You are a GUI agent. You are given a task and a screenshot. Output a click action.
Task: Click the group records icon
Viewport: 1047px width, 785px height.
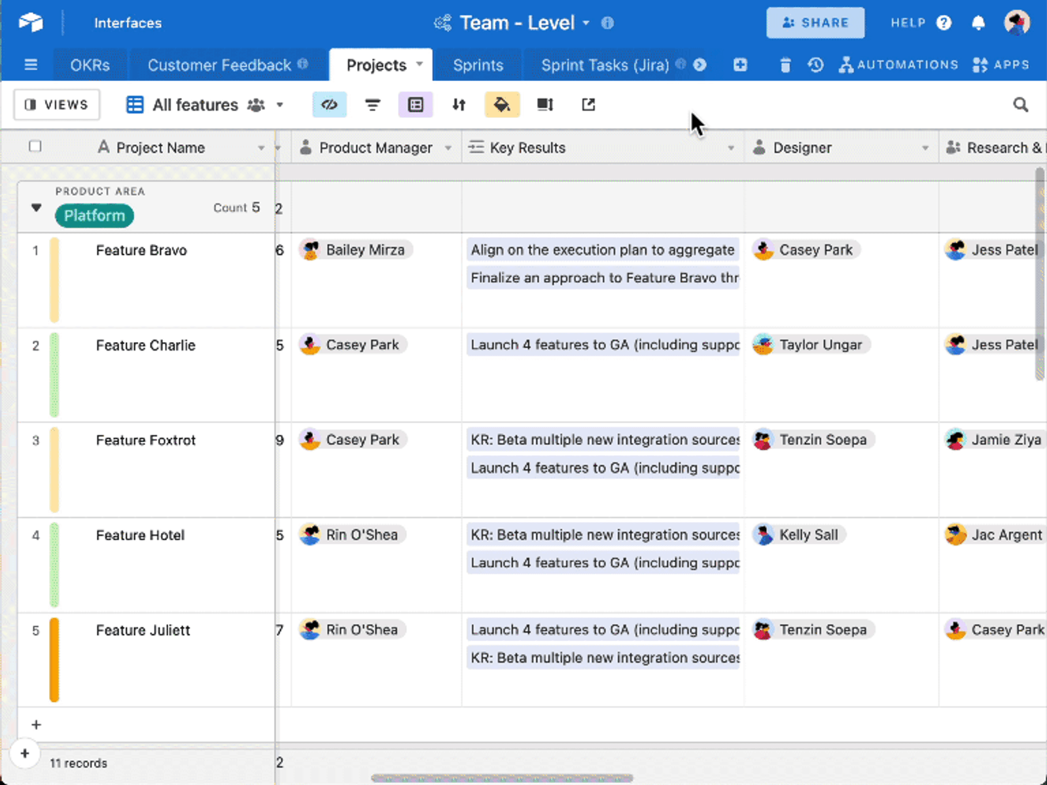tap(416, 105)
